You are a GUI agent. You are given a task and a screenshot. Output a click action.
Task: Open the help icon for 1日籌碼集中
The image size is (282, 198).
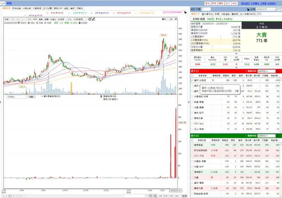pos(221,37)
